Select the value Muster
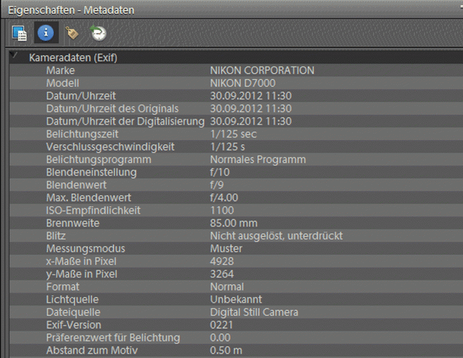 (226, 248)
